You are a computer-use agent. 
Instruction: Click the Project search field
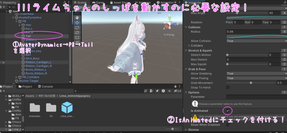109,91
